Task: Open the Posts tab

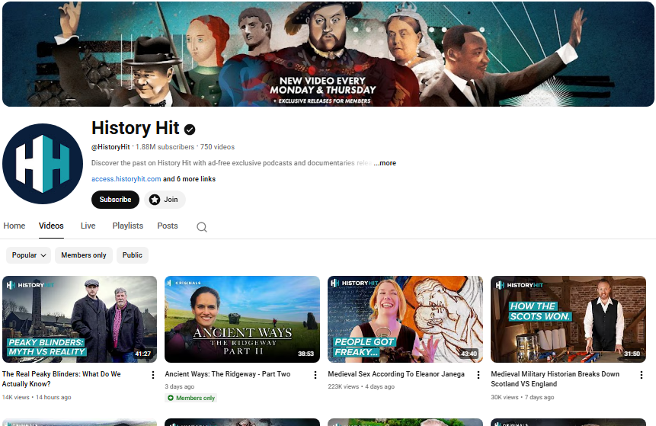Action: coord(168,226)
